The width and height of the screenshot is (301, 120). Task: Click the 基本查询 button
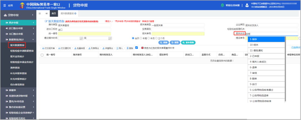(x=188, y=42)
